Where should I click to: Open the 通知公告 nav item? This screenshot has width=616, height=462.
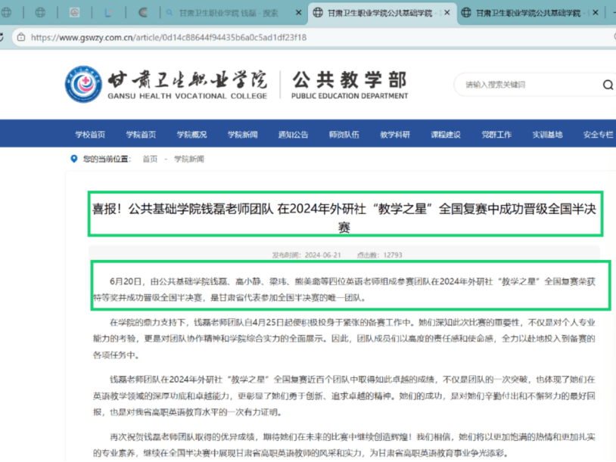[294, 135]
